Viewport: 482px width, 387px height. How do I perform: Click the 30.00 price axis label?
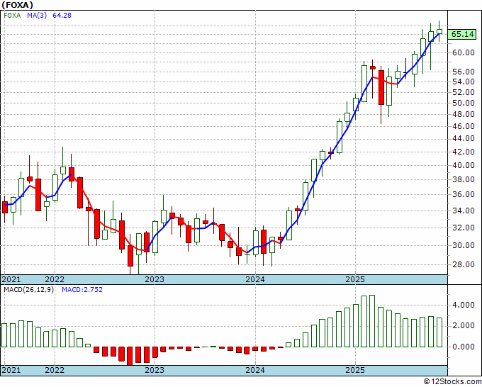[464, 245]
